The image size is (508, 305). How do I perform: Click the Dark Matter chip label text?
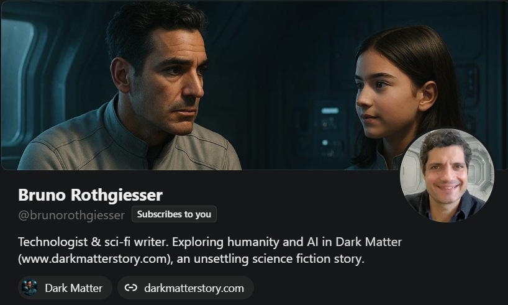73,288
